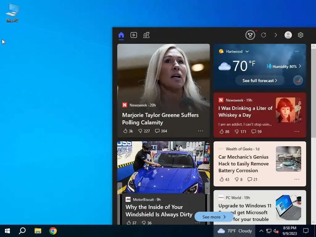316x237 pixels.
Task: Like the Battery Corrosion story
Action: (x=224, y=179)
